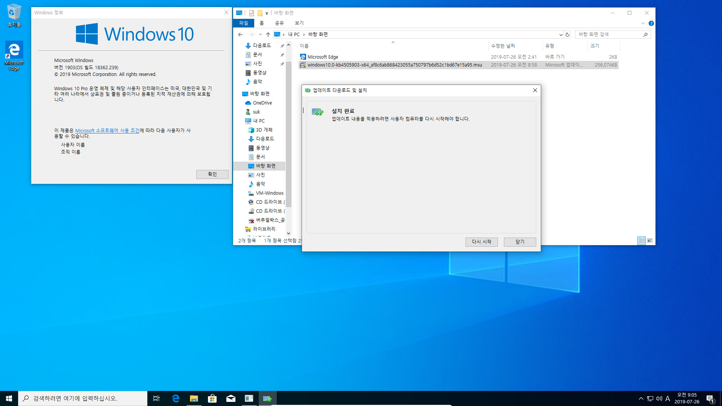The image size is (722, 406).
Task: Close the Windows 정보 window with X
Action: pyautogui.click(x=226, y=12)
